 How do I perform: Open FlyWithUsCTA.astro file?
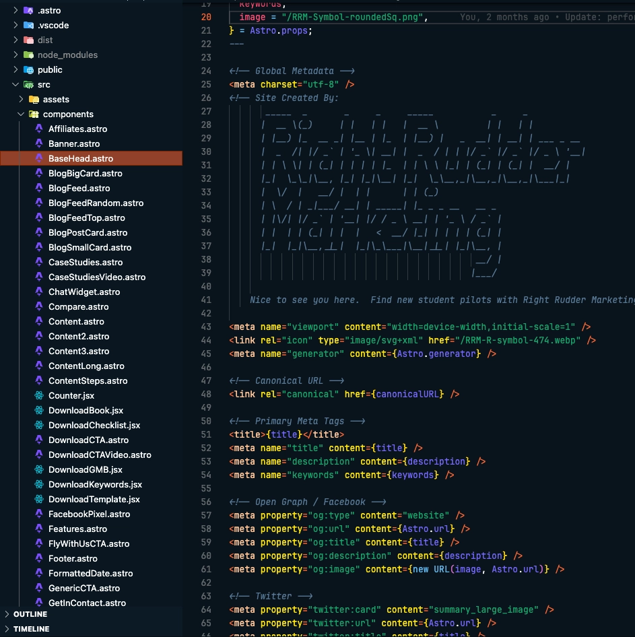[x=89, y=544]
